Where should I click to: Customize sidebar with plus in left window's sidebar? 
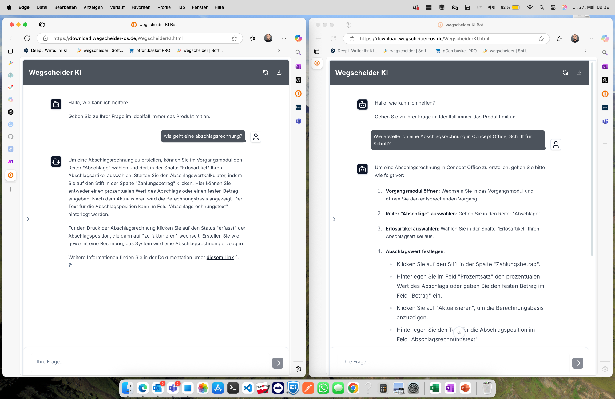tap(298, 143)
